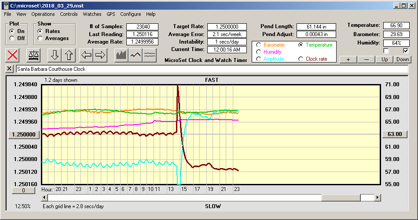Click the 63.00 right axis button
The image size is (418, 220).
tap(395, 134)
